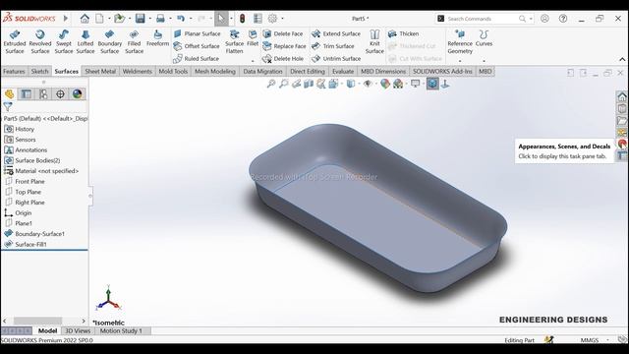The image size is (629, 354).
Task: Click the Ruled Surface tool
Action: point(197,59)
